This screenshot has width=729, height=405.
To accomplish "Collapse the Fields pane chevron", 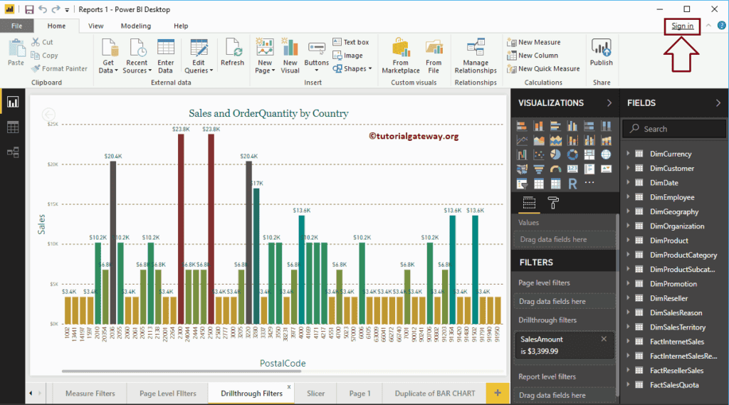I will pyautogui.click(x=718, y=102).
